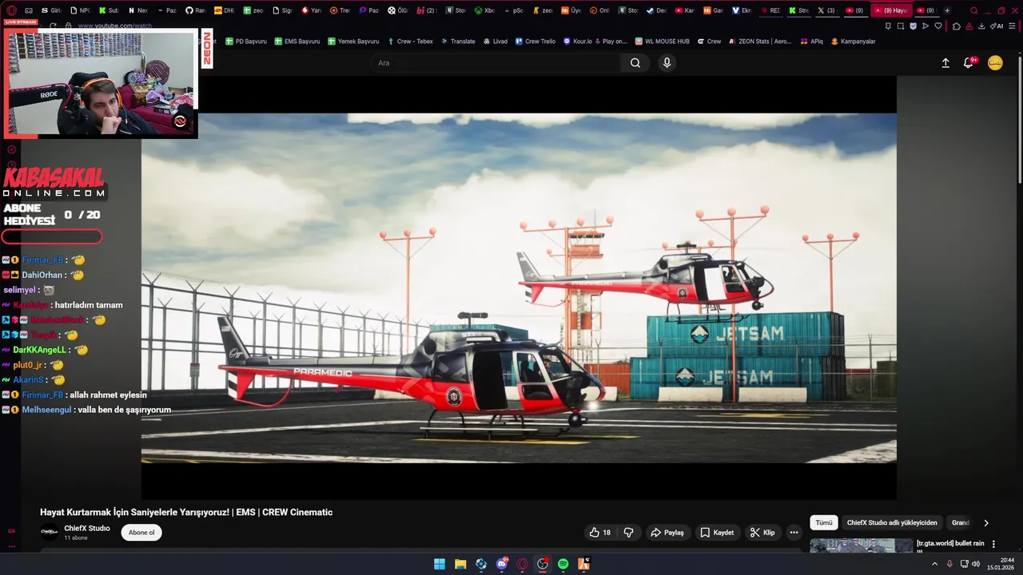1023x575 pixels.
Task: Switch to the GitHub Ran tab
Action: pyautogui.click(x=195, y=10)
